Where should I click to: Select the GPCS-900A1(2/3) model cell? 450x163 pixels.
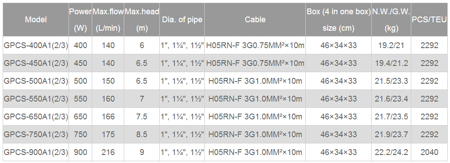pyautogui.click(x=36, y=152)
